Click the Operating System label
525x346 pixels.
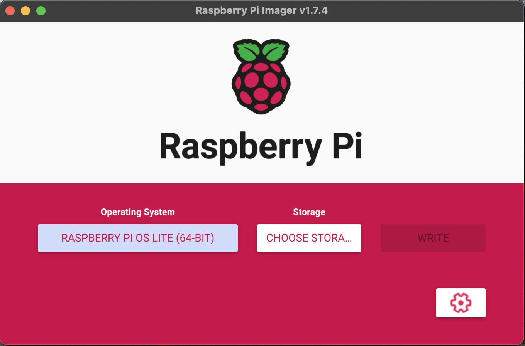point(138,212)
